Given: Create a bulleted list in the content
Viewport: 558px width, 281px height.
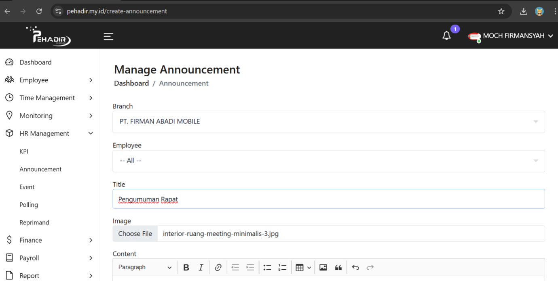Looking at the screenshot, I should pyautogui.click(x=267, y=267).
